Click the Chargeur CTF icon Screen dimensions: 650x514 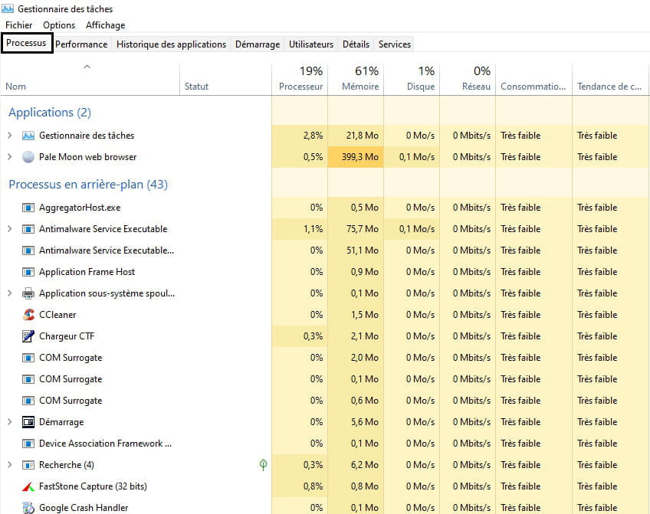tap(28, 336)
